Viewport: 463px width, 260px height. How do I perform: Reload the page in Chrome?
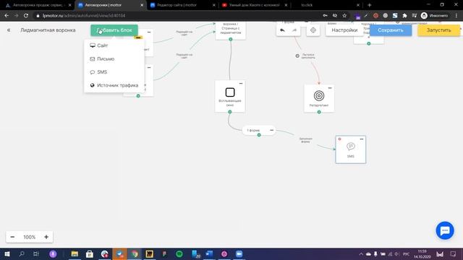click(26, 16)
